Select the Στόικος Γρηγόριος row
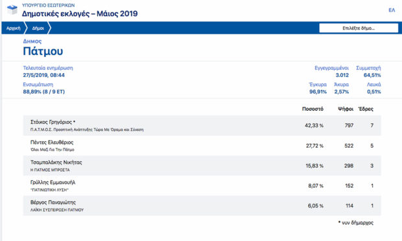 click(x=202, y=126)
